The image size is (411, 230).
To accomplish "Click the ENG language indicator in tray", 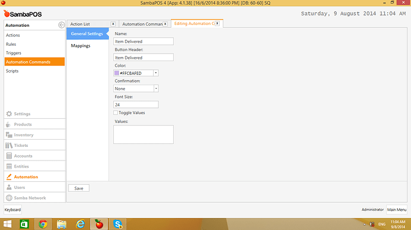I will [382, 224].
